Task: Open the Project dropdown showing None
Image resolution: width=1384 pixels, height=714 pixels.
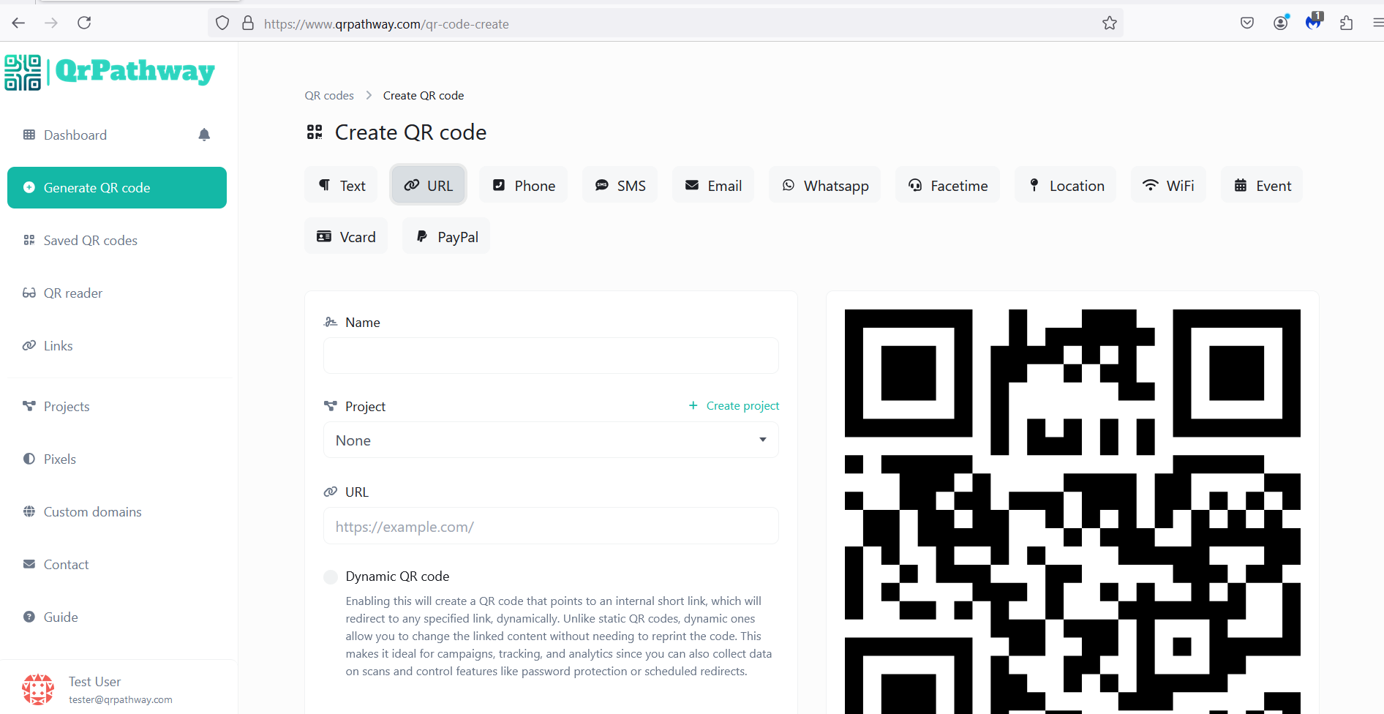Action: [x=551, y=440]
